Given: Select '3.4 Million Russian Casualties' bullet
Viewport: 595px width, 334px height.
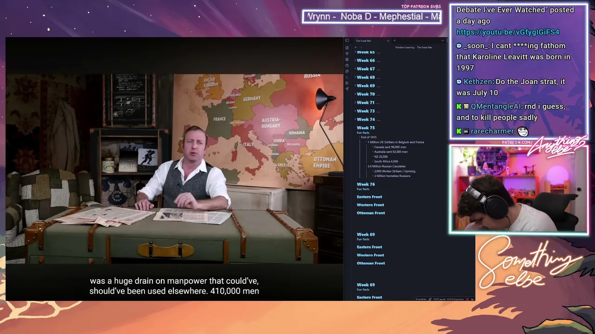Looking at the screenshot, I should (x=386, y=166).
